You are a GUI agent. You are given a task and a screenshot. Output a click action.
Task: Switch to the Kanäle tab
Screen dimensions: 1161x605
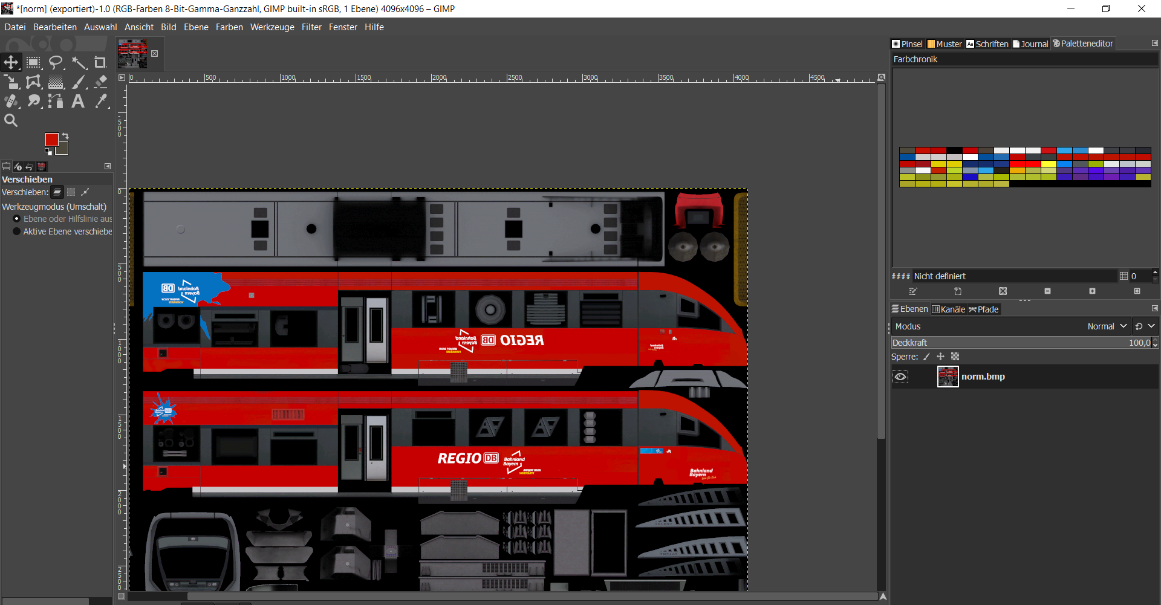[x=948, y=309]
